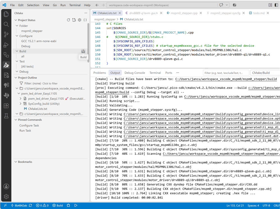The image size is (280, 209).
Task: Close the todo.md tab
Action: pos(268,13)
